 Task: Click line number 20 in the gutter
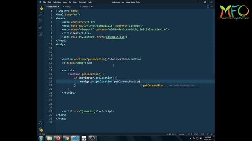coord(51,81)
